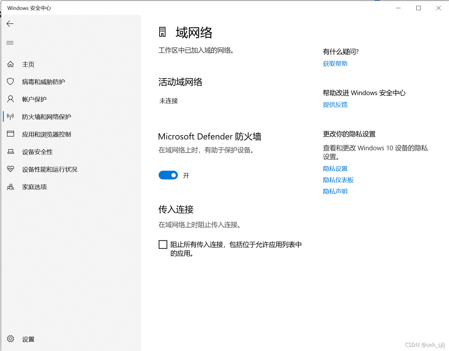Open the 隐私仪表板 link

338,180
